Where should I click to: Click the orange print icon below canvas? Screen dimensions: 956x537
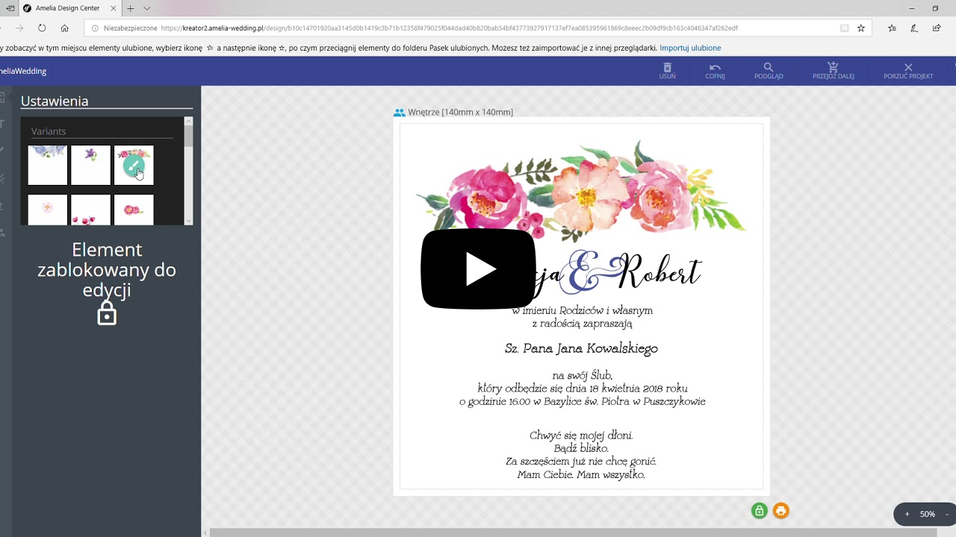[x=781, y=511]
